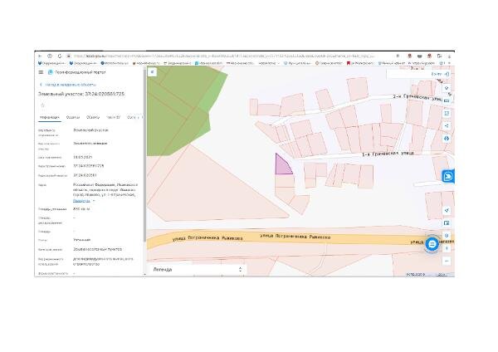Click the my-location arrow icon
The width and height of the screenshot is (498, 352).
pyautogui.click(x=447, y=210)
